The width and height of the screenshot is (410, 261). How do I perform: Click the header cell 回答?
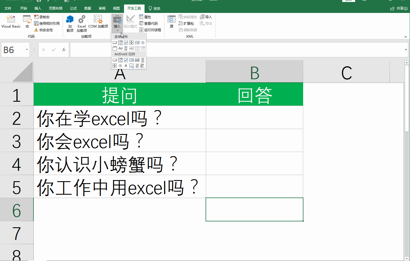254,94
